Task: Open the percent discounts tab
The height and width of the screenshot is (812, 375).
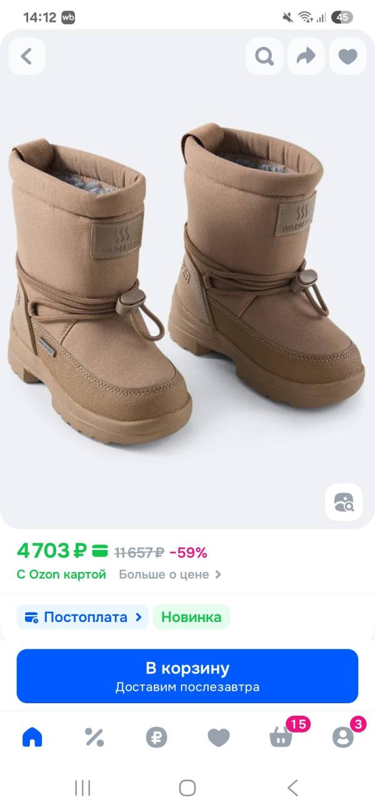Action: pyautogui.click(x=94, y=738)
